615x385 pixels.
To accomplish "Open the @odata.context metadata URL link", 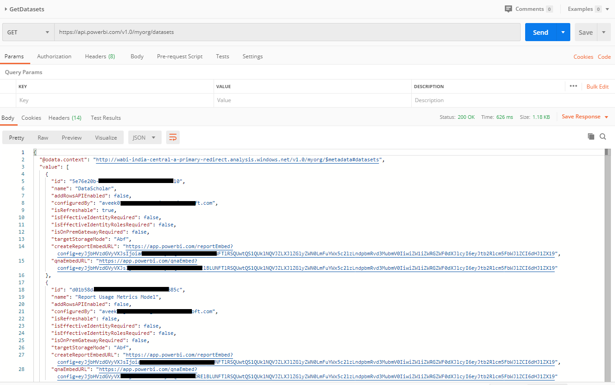I will [238, 160].
